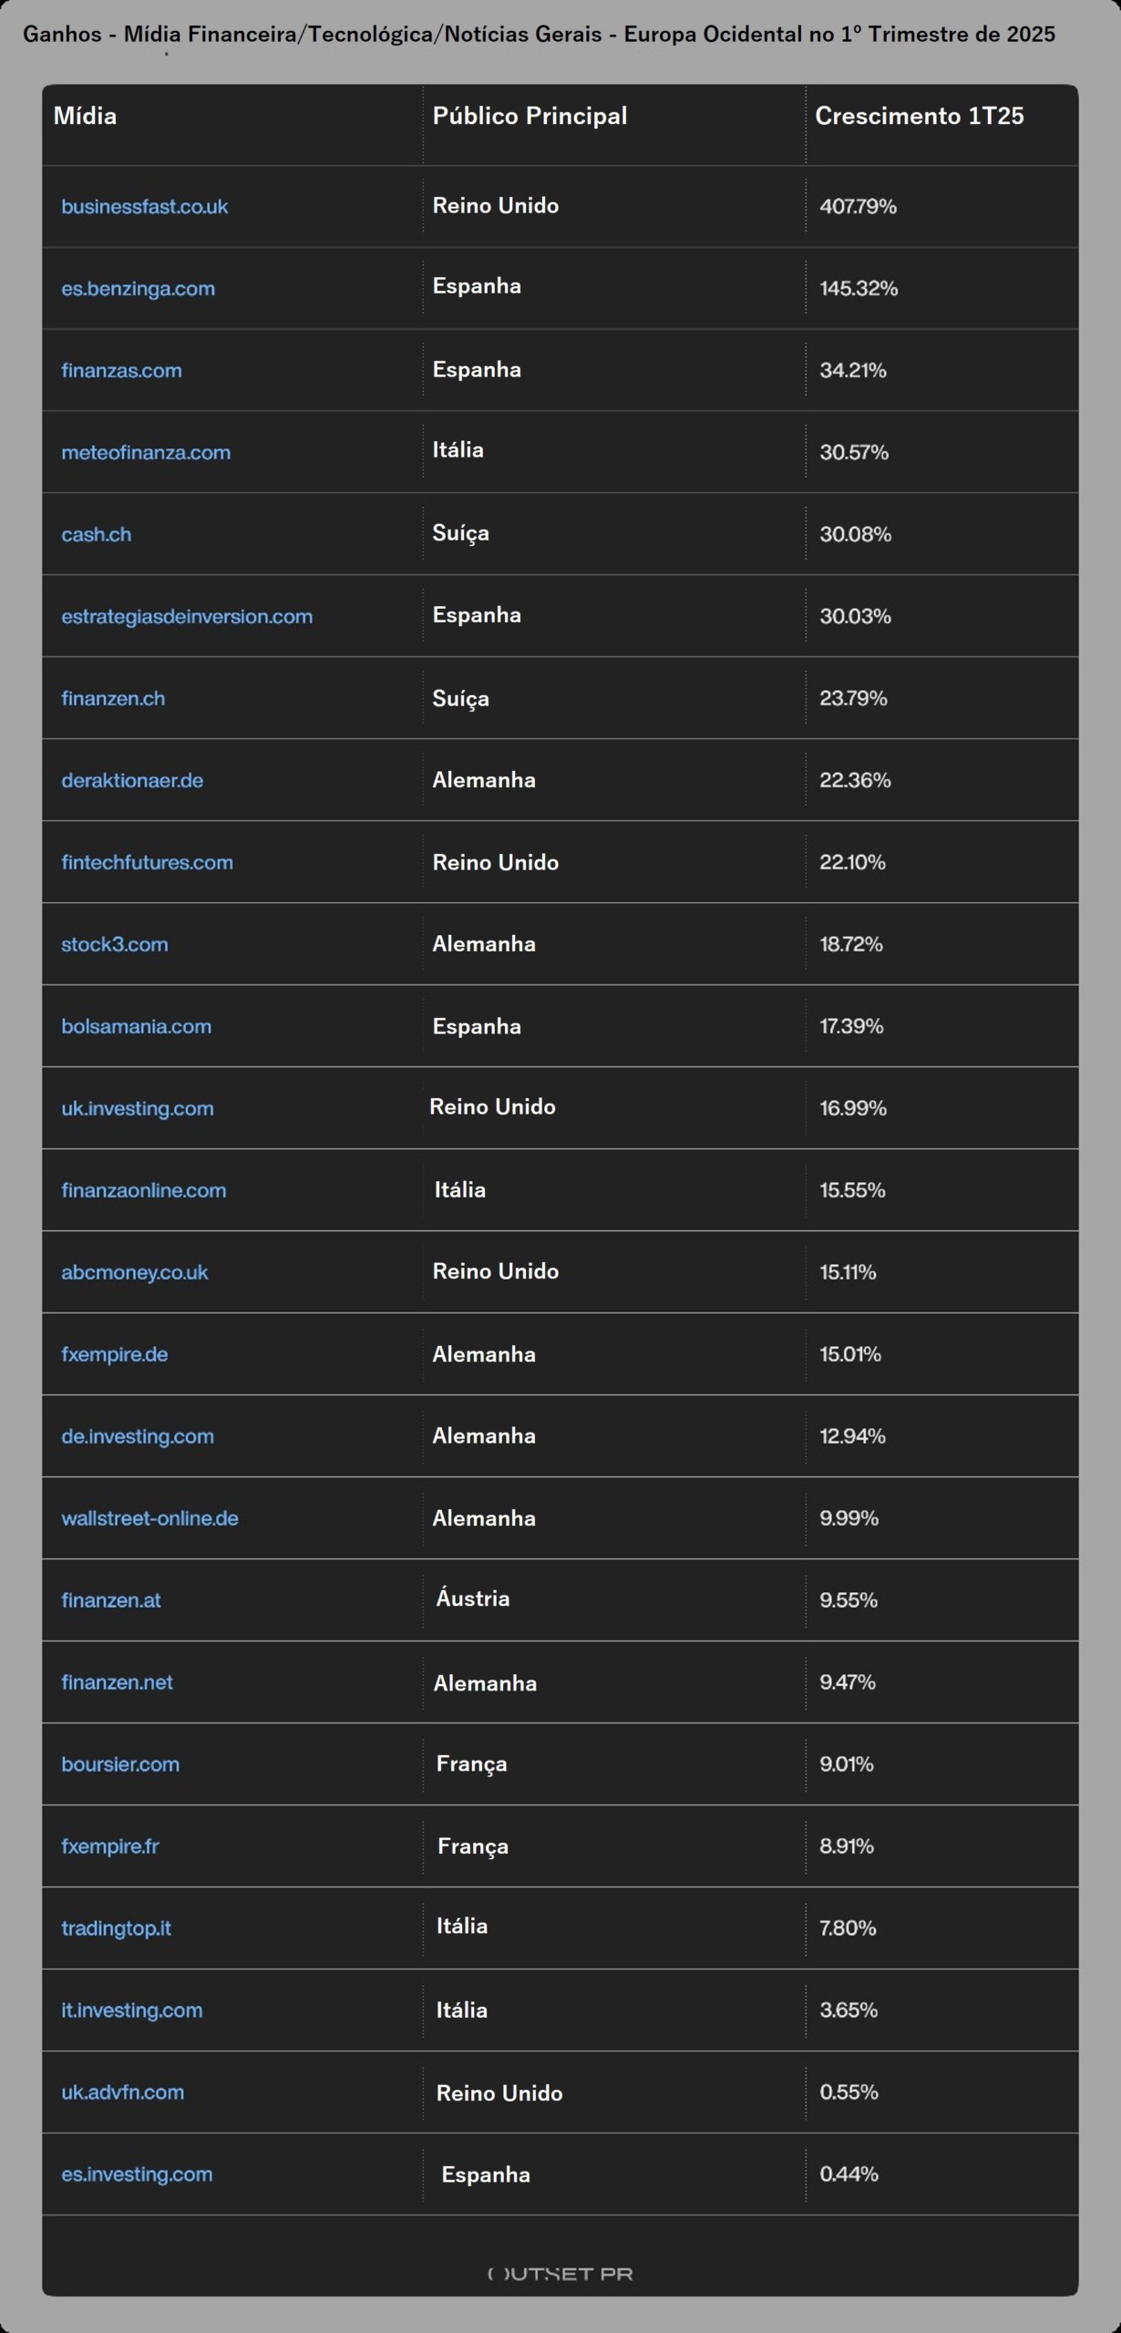This screenshot has width=1121, height=2333.
Task: Open the businessfast.co.uk link
Action: tap(144, 207)
